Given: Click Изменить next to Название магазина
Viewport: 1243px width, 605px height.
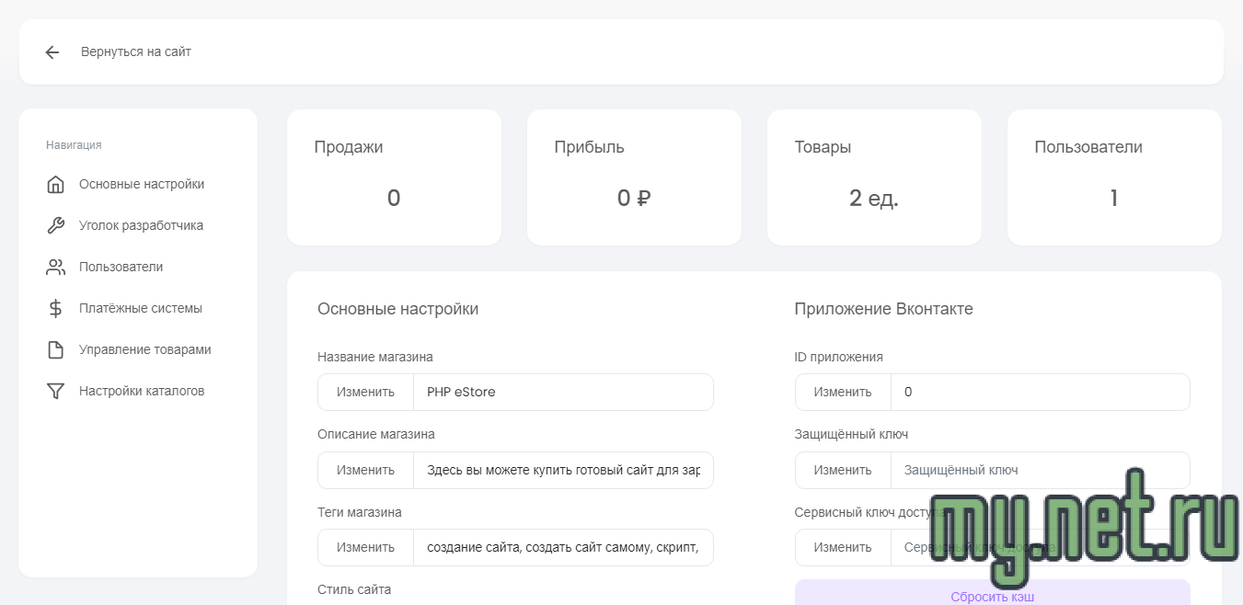Looking at the screenshot, I should [x=365, y=392].
